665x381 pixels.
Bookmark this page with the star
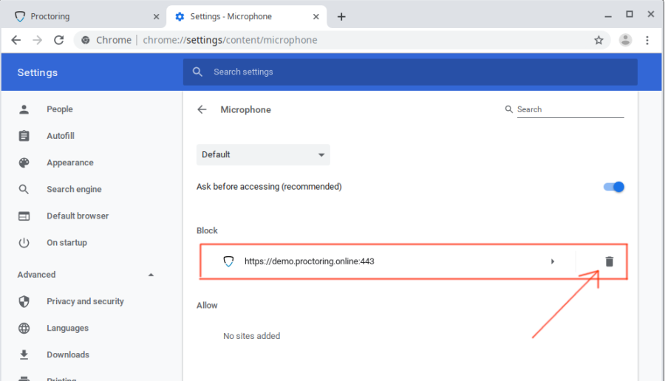click(598, 41)
